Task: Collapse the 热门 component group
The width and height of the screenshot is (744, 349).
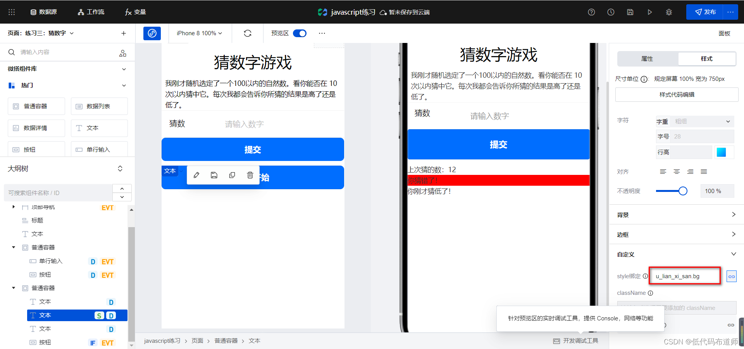Action: (124, 86)
